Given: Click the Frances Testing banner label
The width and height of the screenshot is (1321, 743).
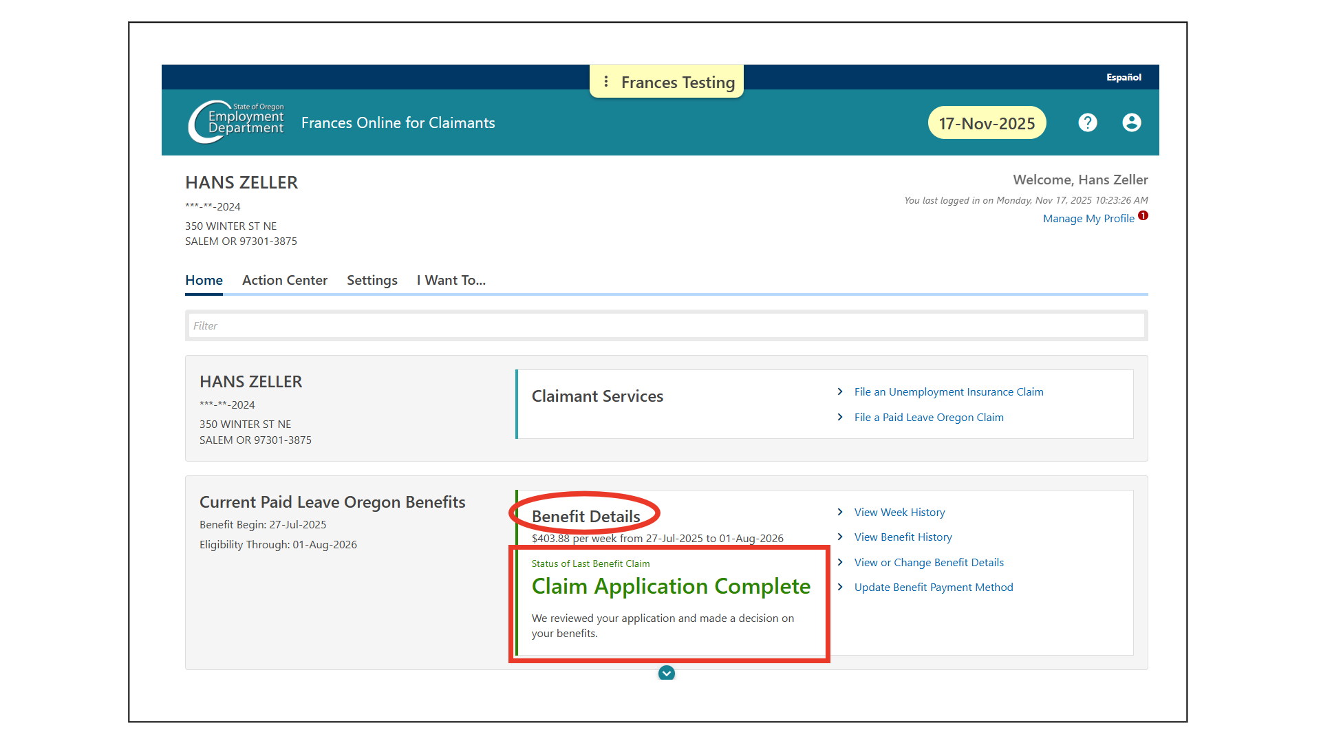Looking at the screenshot, I should pyautogui.click(x=678, y=83).
